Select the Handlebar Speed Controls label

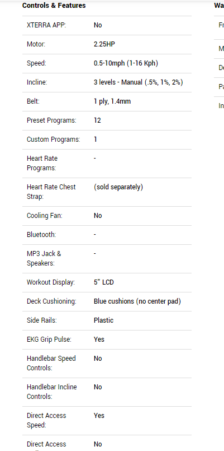pyautogui.click(x=51, y=363)
